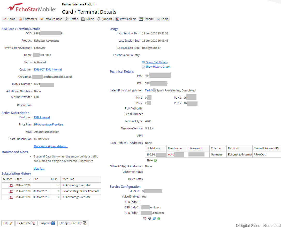281x228 pixels.
Task: Click the green circle icon under Service Configuration
Action: pos(159,219)
